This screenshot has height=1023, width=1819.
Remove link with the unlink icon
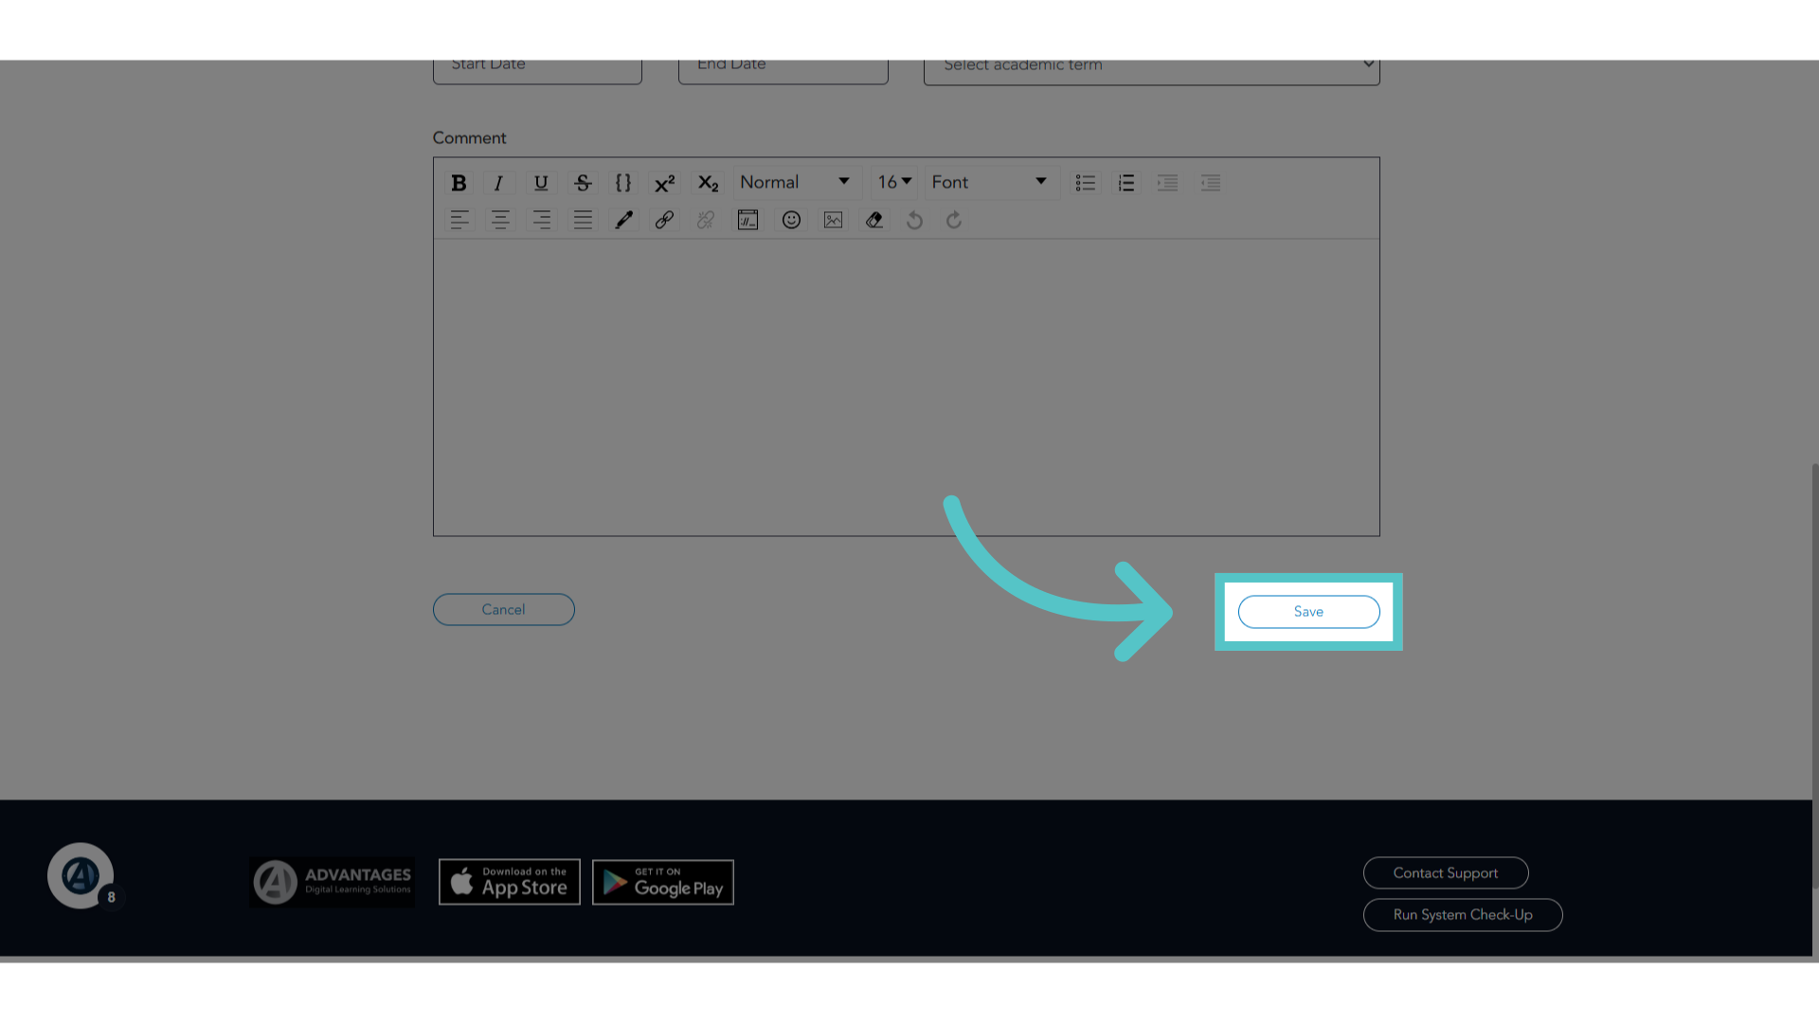(706, 221)
